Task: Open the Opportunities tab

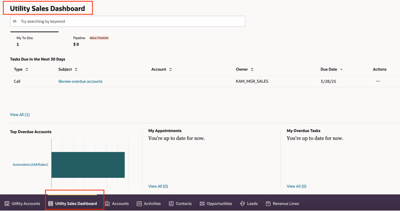Action: click(216, 204)
